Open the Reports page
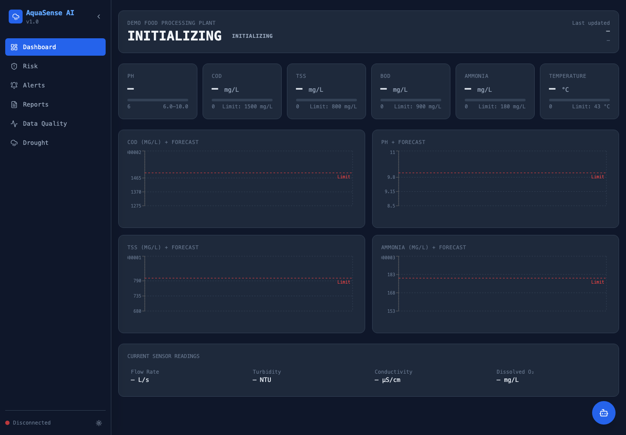This screenshot has width=626, height=435. click(x=55, y=104)
